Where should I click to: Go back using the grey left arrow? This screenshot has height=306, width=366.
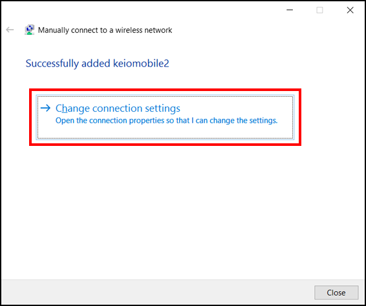(10, 30)
